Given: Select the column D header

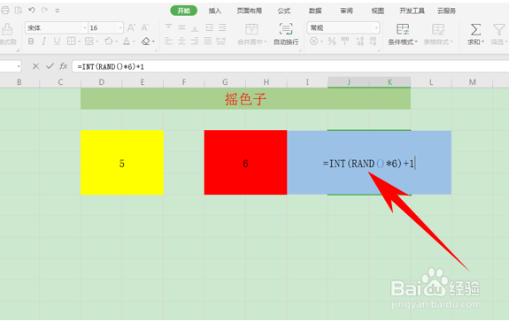Looking at the screenshot, I should 101,82.
